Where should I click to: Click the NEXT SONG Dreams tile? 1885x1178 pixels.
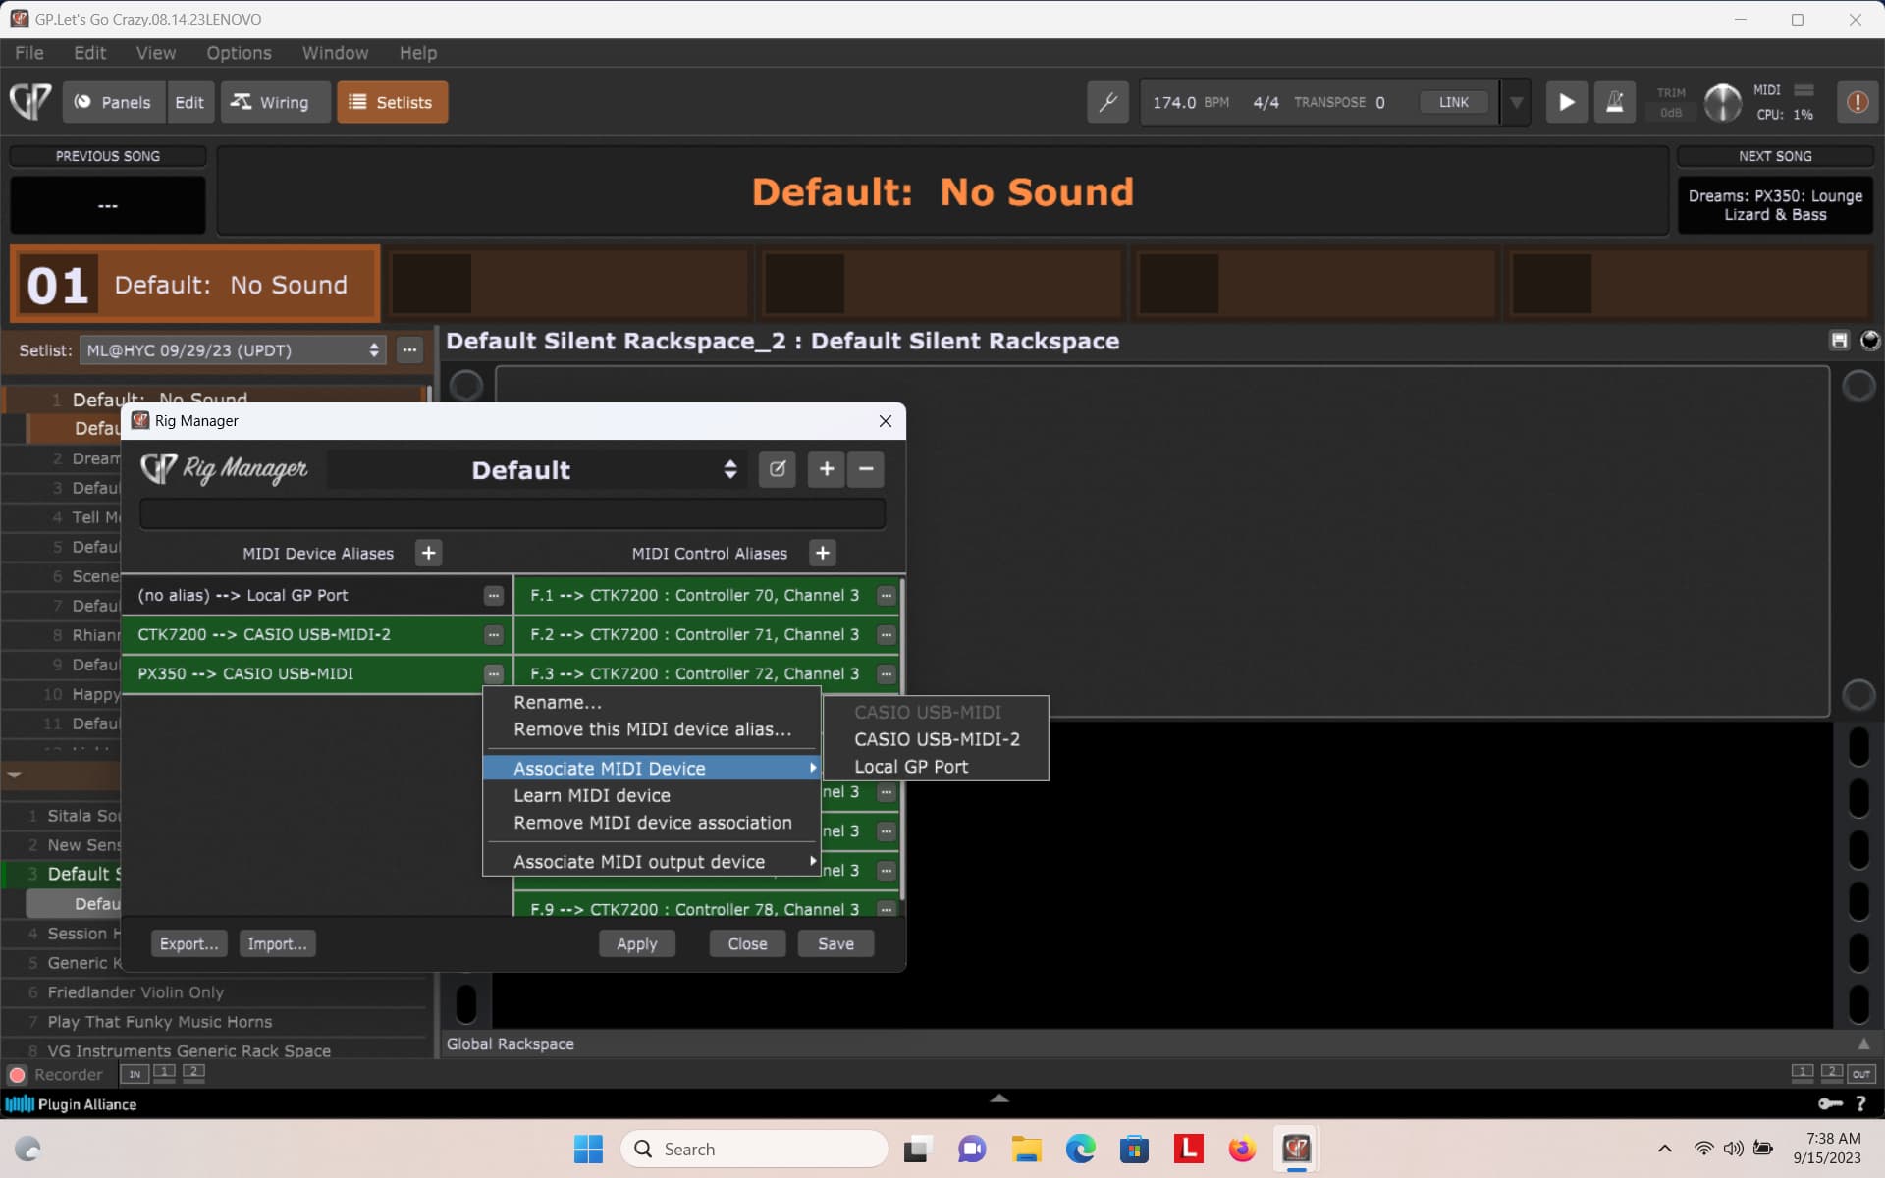pos(1775,205)
